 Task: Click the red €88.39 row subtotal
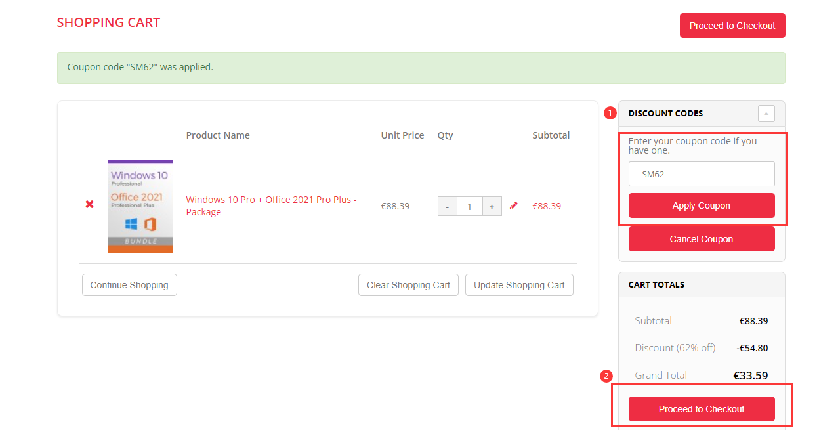[x=547, y=206]
